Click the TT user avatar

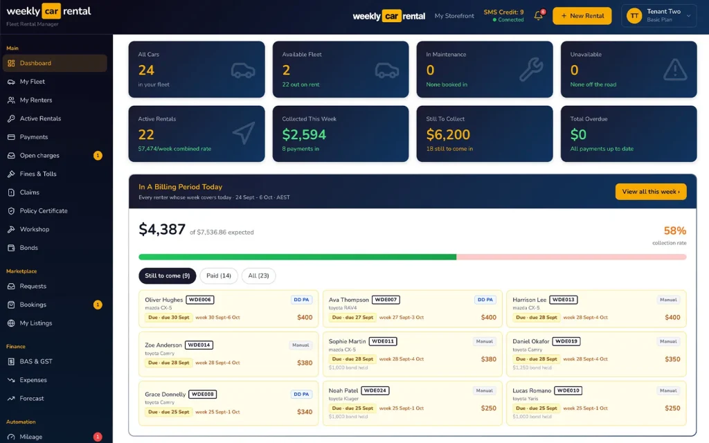(634, 16)
